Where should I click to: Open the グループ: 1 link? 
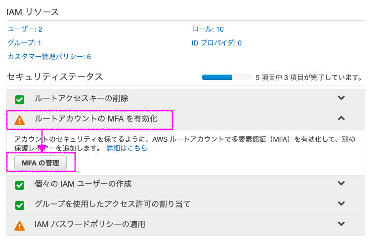[x=24, y=43]
